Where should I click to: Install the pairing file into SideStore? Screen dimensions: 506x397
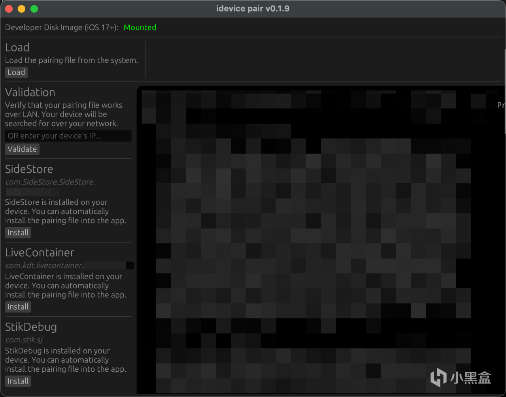(x=18, y=233)
